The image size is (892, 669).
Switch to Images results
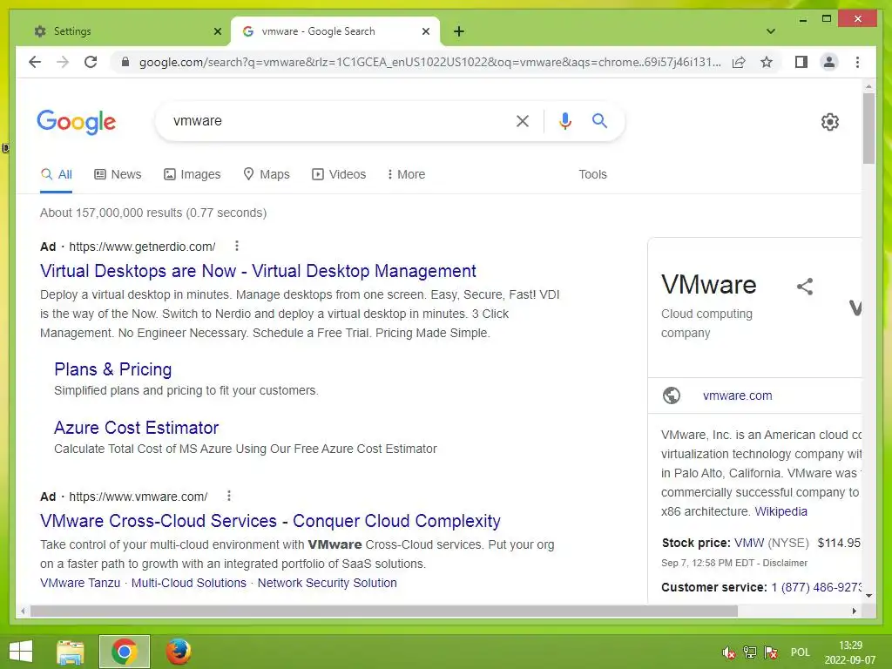click(x=192, y=174)
